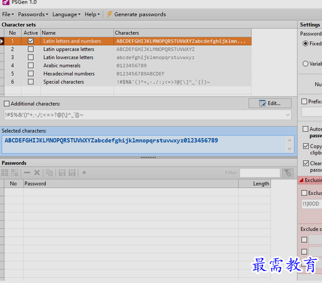The height and width of the screenshot is (283, 322).
Task: Tick the Exclude characters checkbox
Action: pos(304,193)
